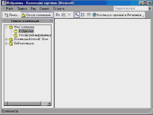153x115 pixels.
Task: Click the tree horizontal scrollbar right arrow
Action: pos(49,104)
